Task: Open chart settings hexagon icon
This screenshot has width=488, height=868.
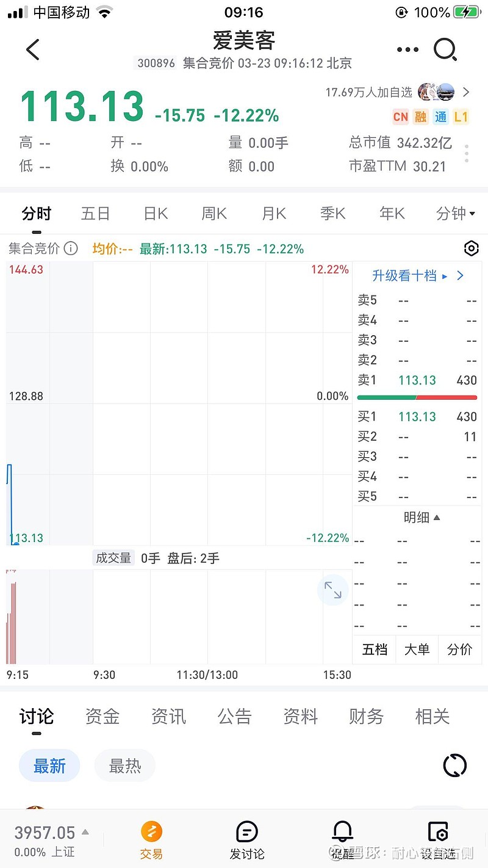Action: pyautogui.click(x=471, y=248)
